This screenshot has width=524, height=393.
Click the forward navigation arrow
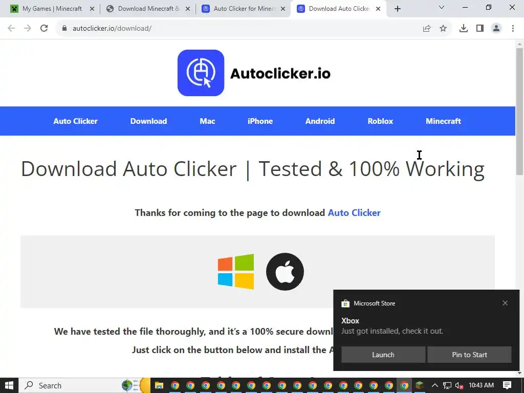pos(28,29)
